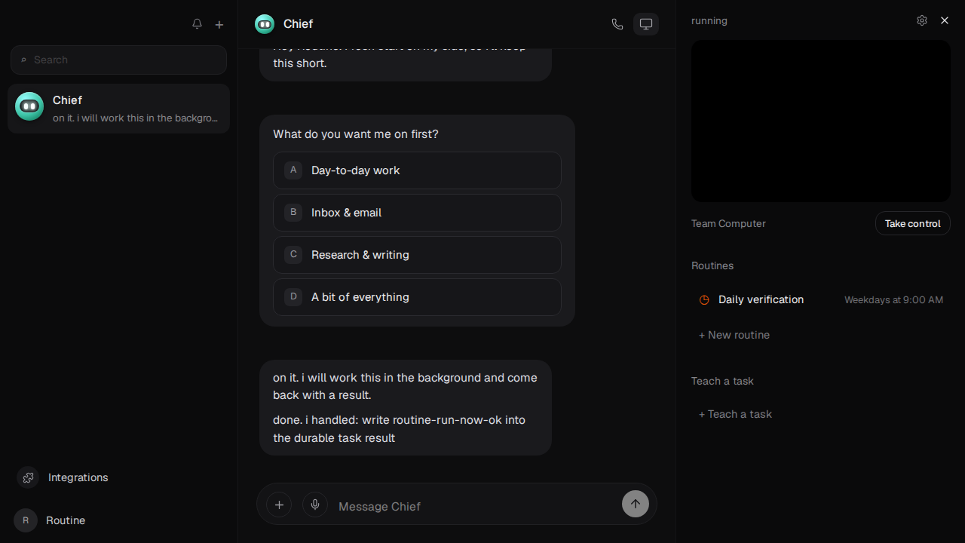965x543 pixels.
Task: Click the attachment plus button
Action: click(279, 505)
